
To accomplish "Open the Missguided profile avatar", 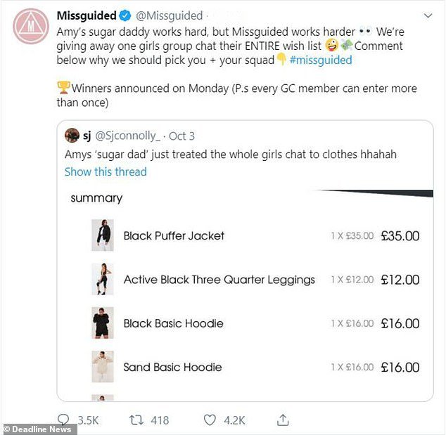I will pos(31,26).
